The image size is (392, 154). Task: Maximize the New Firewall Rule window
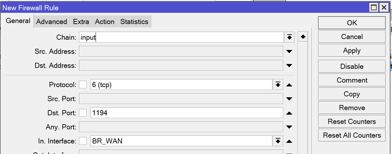tap(374, 8)
